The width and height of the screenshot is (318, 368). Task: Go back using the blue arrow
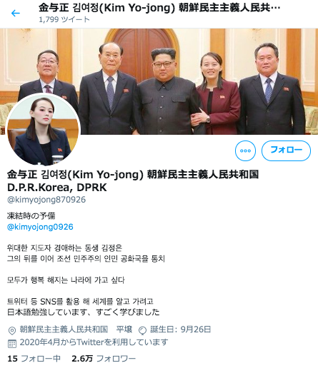point(16,13)
